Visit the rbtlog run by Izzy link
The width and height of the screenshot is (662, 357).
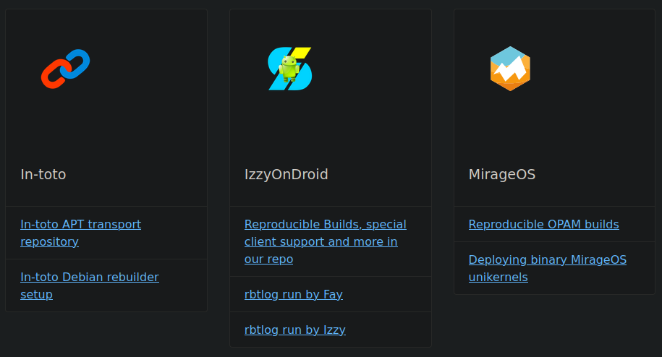(294, 330)
